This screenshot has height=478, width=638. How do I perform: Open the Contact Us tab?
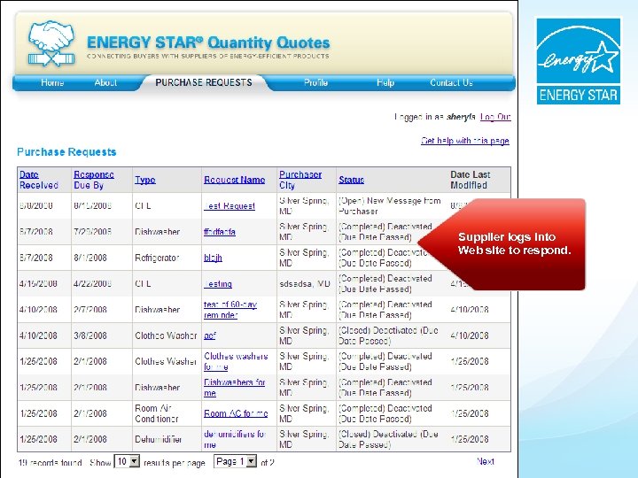coord(451,83)
